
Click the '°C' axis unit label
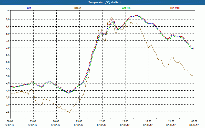tap(8, 12)
